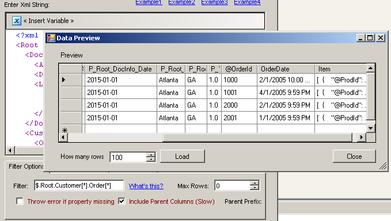391x221 pixels.
Task: Click the cell '2/1/2005 9:59 PM'
Action: tap(286, 105)
